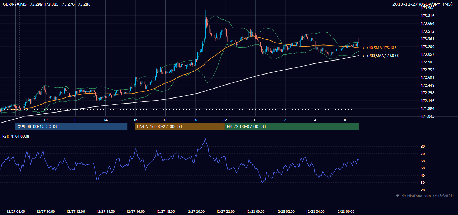Click the bottom time label 12/28 06:00
Viewport: 458px width, 215px height.
(x=345, y=212)
